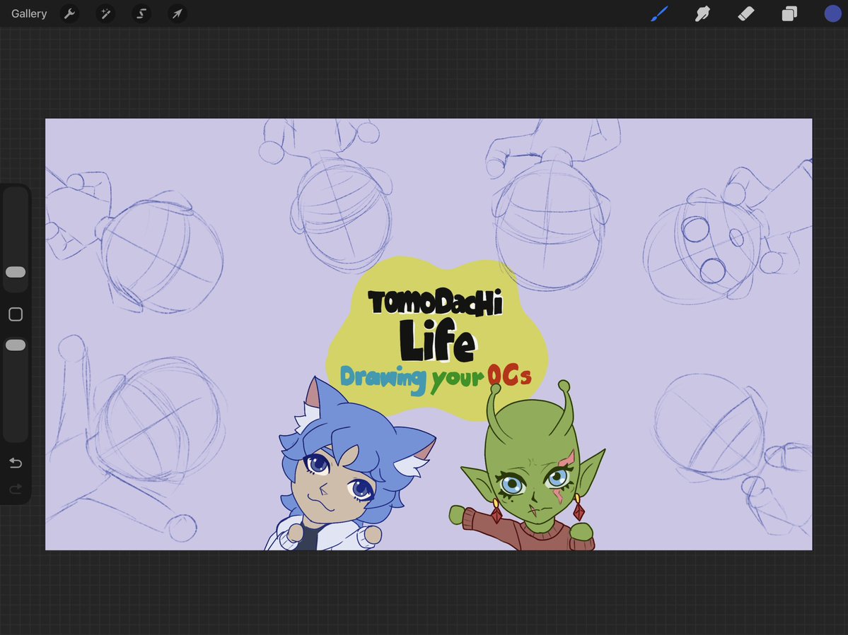
Task: Click the Tomodachi Life title text
Action: tap(436, 325)
